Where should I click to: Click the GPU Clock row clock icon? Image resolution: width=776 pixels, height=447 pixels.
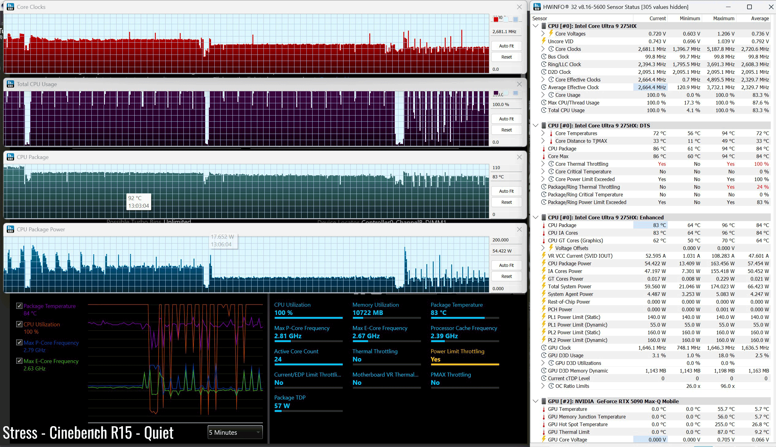point(544,348)
